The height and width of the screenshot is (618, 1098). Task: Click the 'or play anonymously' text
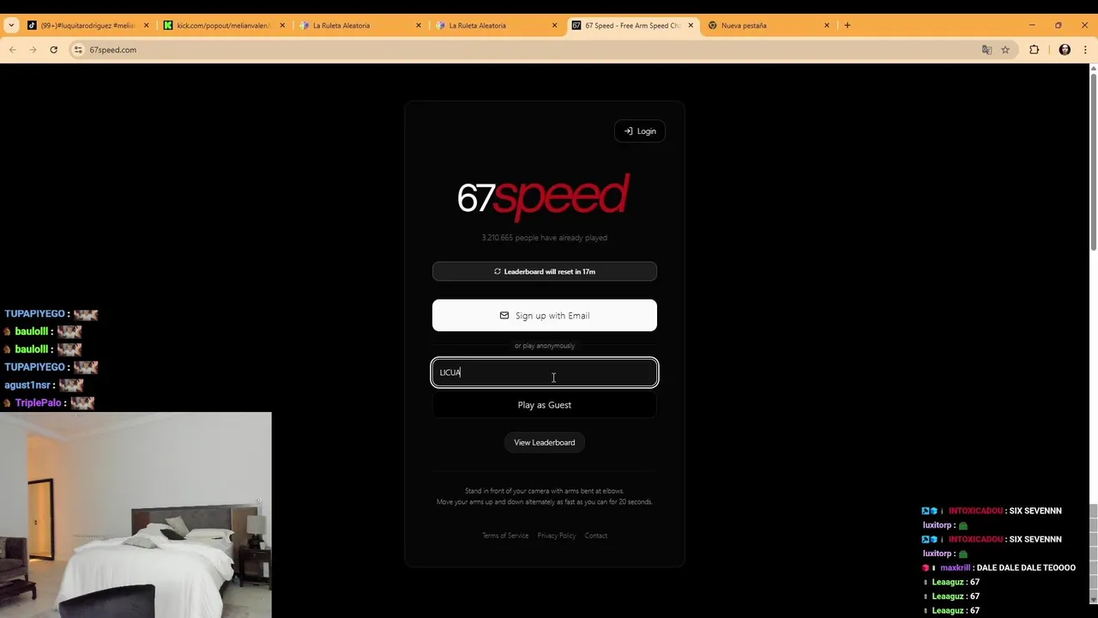[545, 346]
